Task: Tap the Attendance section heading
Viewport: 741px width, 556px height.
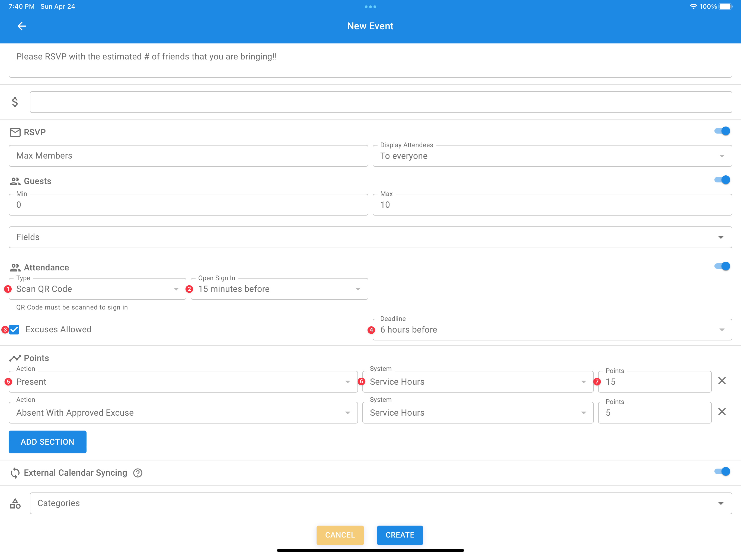Action: pyautogui.click(x=47, y=268)
